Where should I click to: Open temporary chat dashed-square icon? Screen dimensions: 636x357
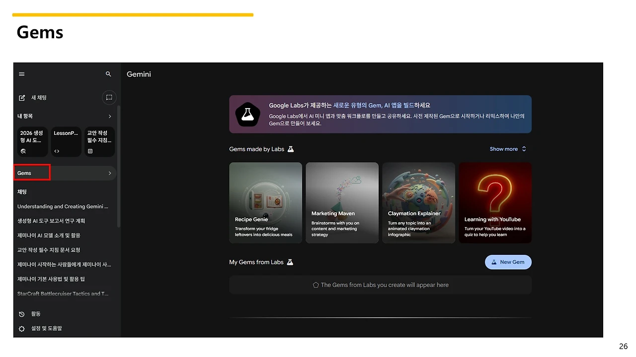point(109,97)
